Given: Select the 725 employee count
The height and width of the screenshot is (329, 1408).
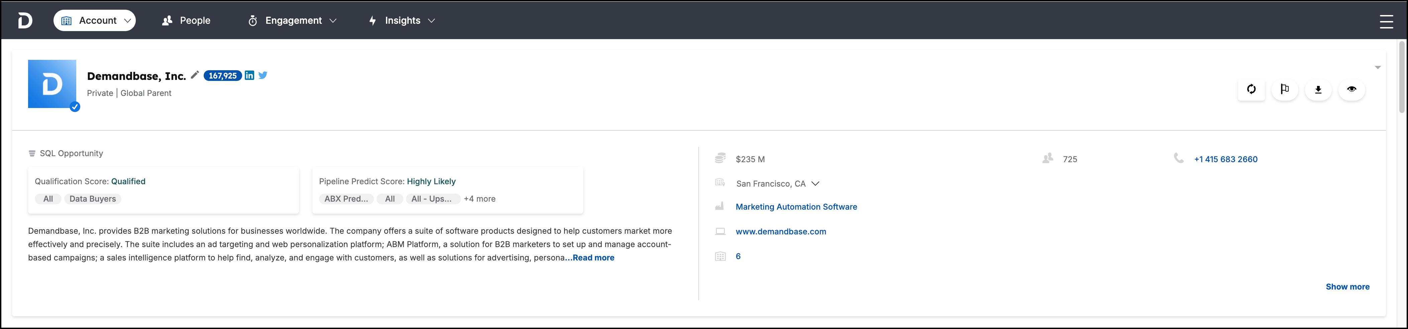Looking at the screenshot, I should [1070, 159].
